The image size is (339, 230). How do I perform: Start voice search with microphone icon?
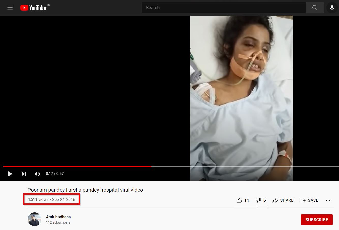(332, 8)
